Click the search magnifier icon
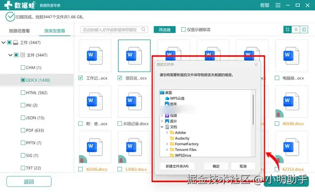 click(144, 30)
